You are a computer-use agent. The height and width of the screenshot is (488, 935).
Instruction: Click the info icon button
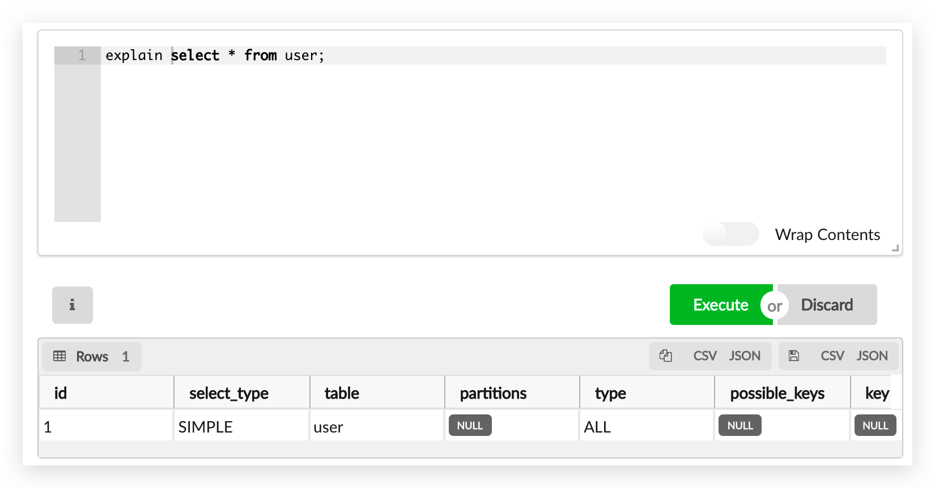[73, 305]
